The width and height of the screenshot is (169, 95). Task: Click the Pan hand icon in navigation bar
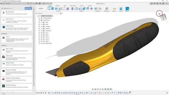(98, 89)
